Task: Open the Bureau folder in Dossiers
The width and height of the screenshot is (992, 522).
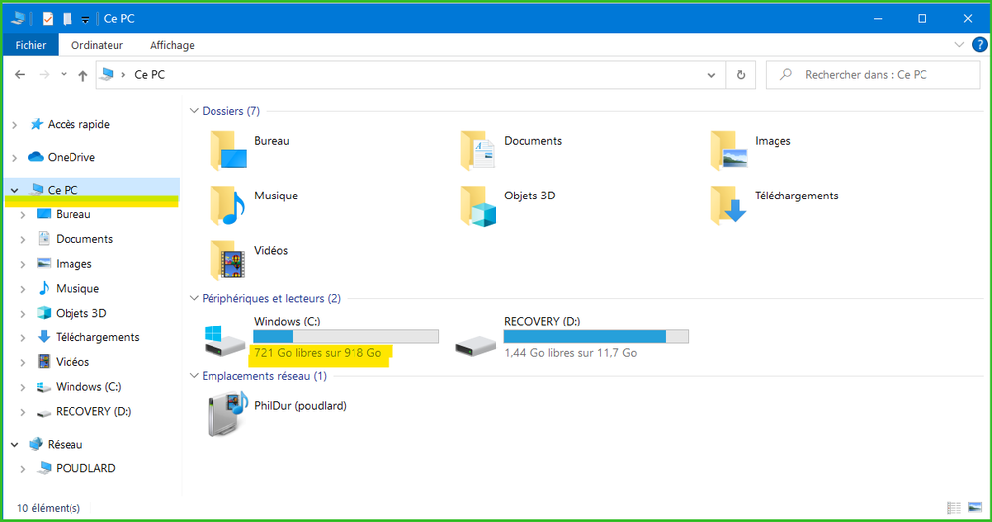Action: 228,151
